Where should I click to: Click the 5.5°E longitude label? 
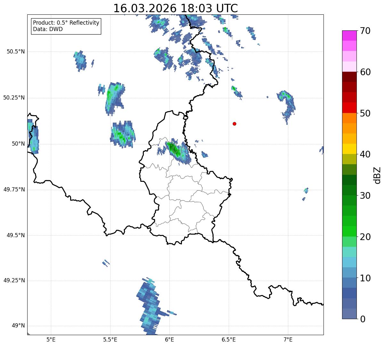click(x=110, y=340)
